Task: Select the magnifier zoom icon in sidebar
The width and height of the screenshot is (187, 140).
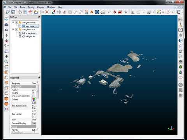Action: tap(6, 61)
